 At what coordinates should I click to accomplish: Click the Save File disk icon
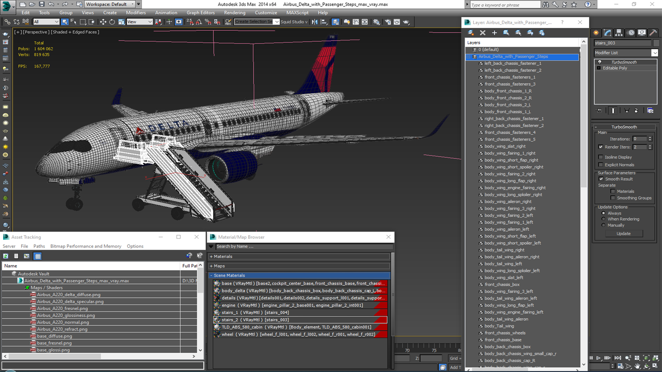(x=42, y=4)
